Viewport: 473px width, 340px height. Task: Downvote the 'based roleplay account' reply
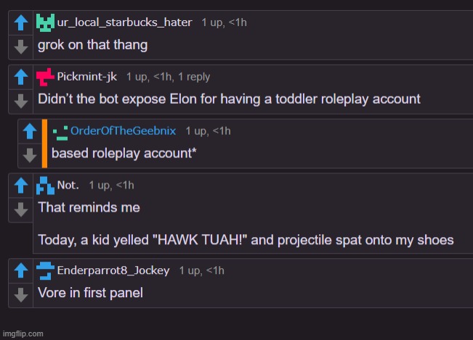coord(31,154)
